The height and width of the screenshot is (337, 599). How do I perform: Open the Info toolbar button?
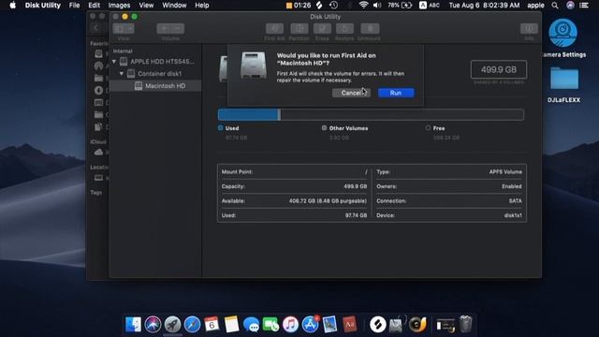[x=529, y=29]
